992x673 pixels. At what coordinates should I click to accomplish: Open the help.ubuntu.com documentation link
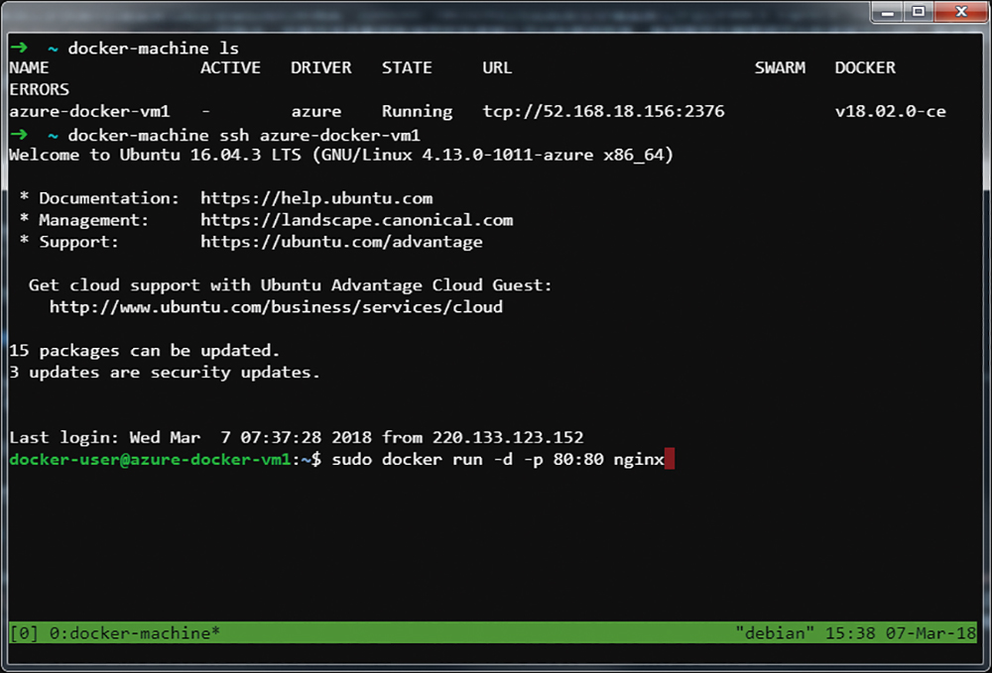(316, 198)
